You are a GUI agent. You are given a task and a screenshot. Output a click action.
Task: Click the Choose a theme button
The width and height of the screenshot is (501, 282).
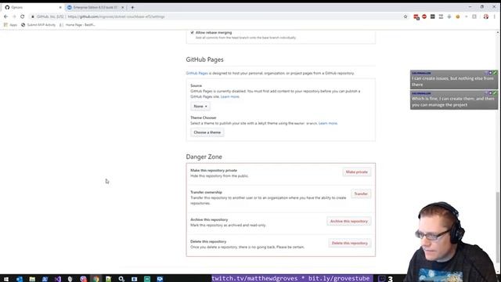[x=207, y=132]
